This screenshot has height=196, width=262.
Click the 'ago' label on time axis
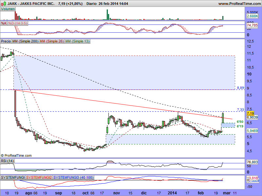pos(28,193)
